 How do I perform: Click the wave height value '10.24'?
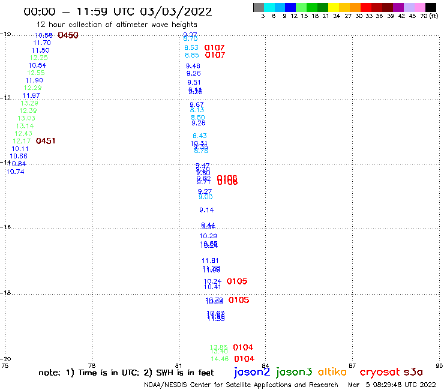coord(212,281)
